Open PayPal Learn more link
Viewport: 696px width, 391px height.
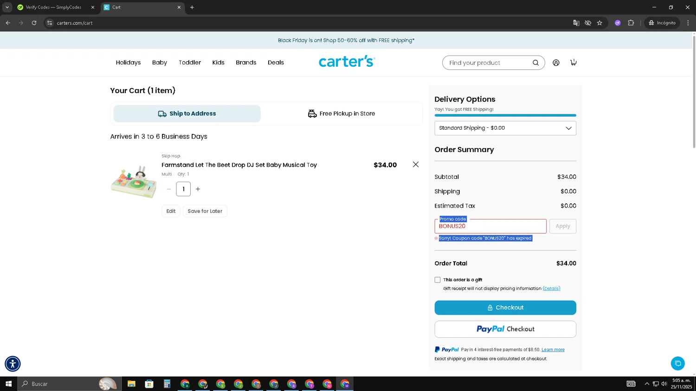[553, 350]
